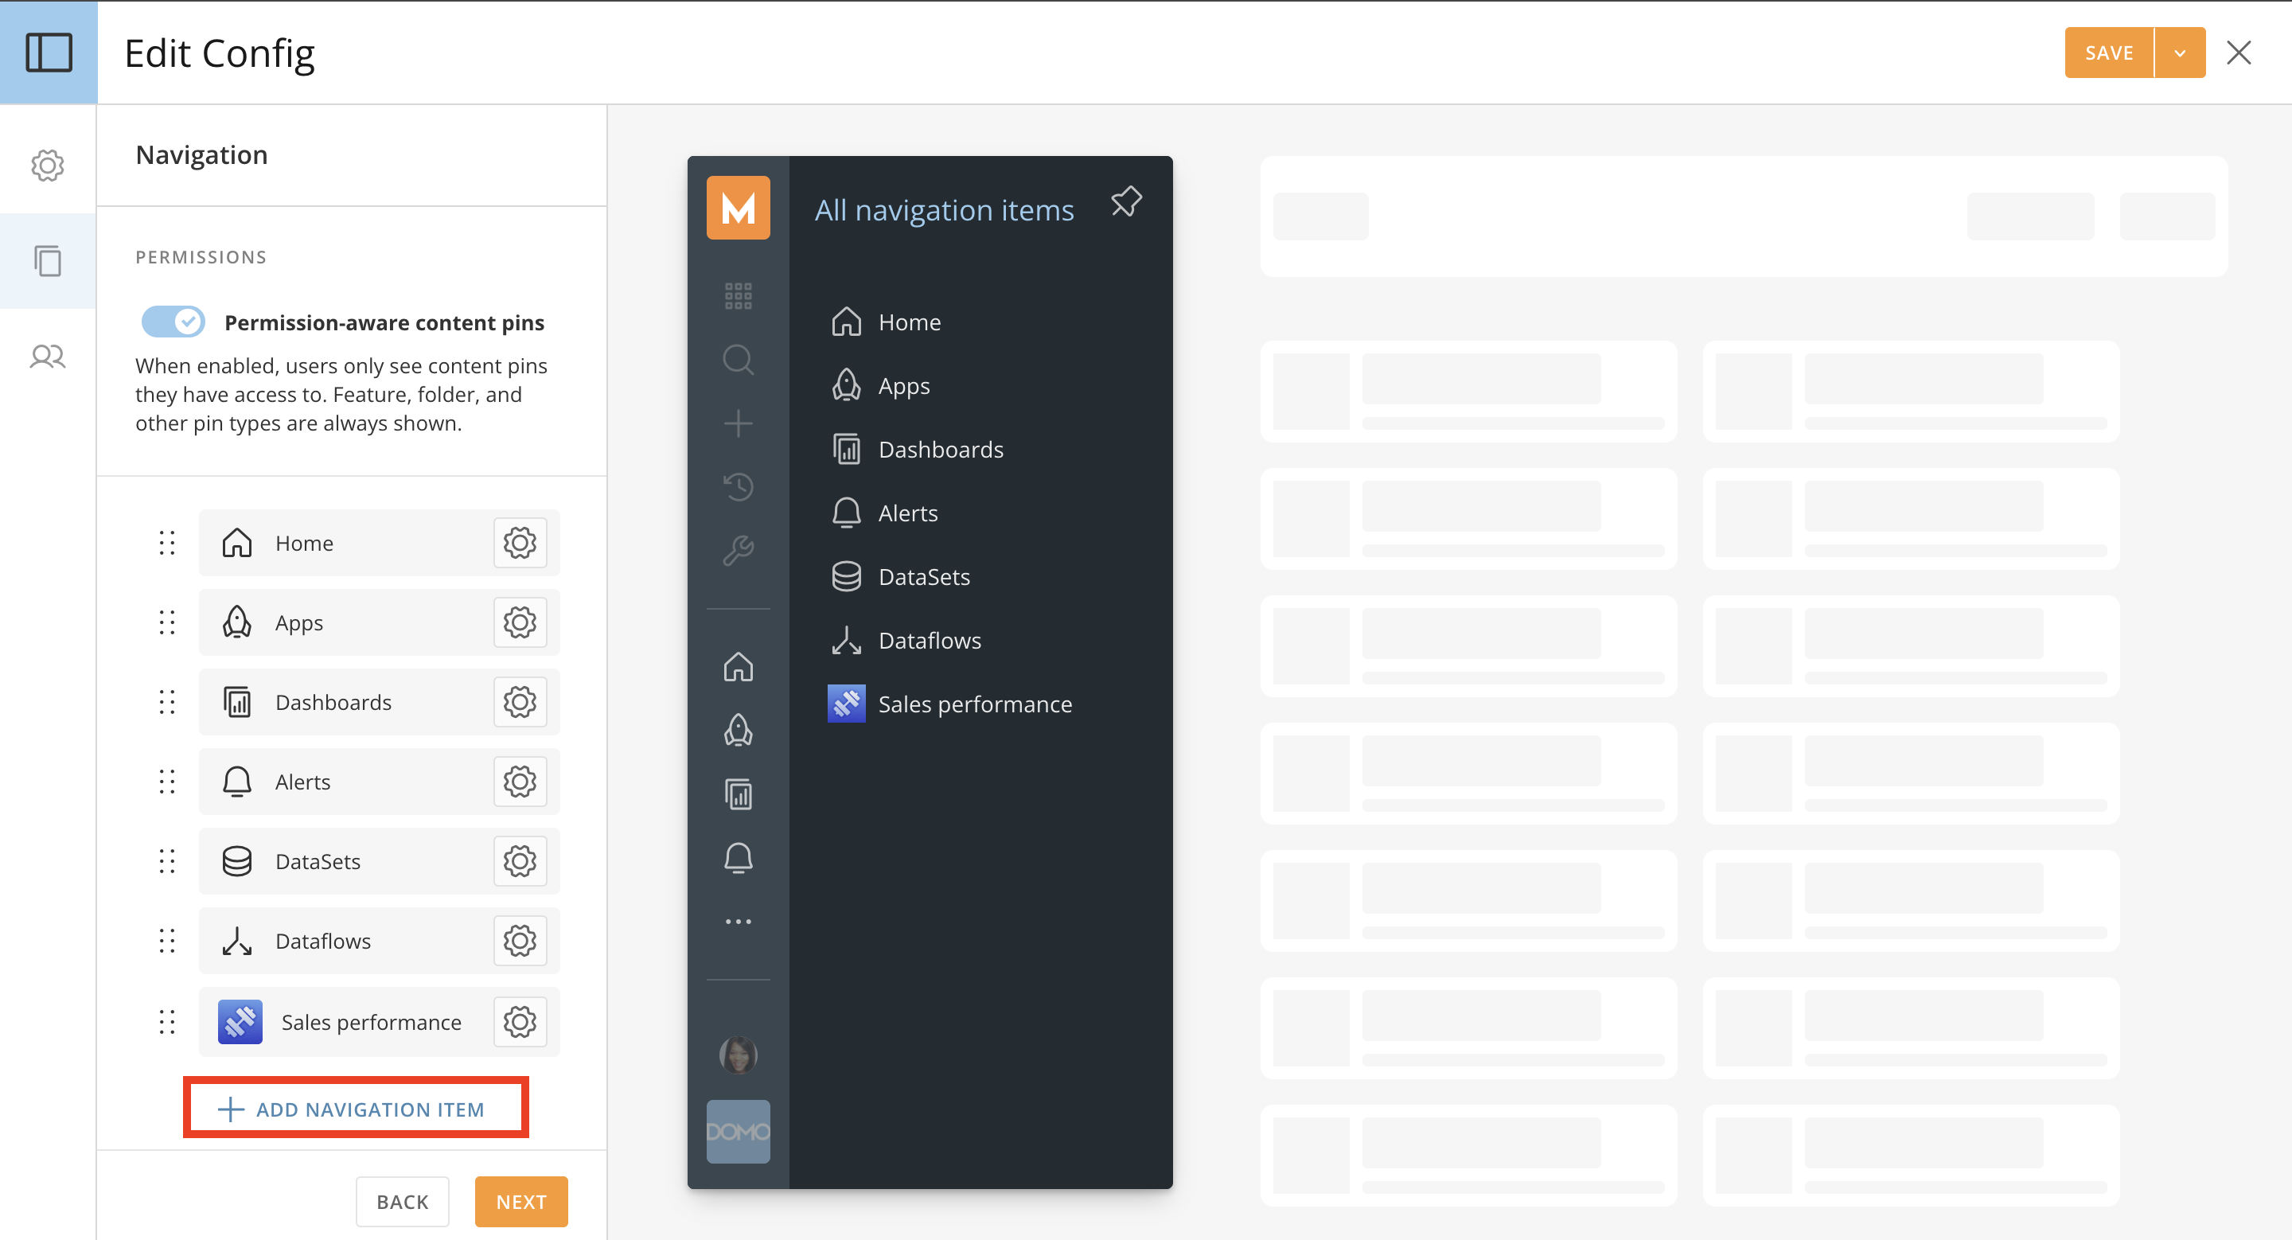Image resolution: width=2292 pixels, height=1240 pixels.
Task: Select Sales performance in preview navigation list
Action: (950, 704)
